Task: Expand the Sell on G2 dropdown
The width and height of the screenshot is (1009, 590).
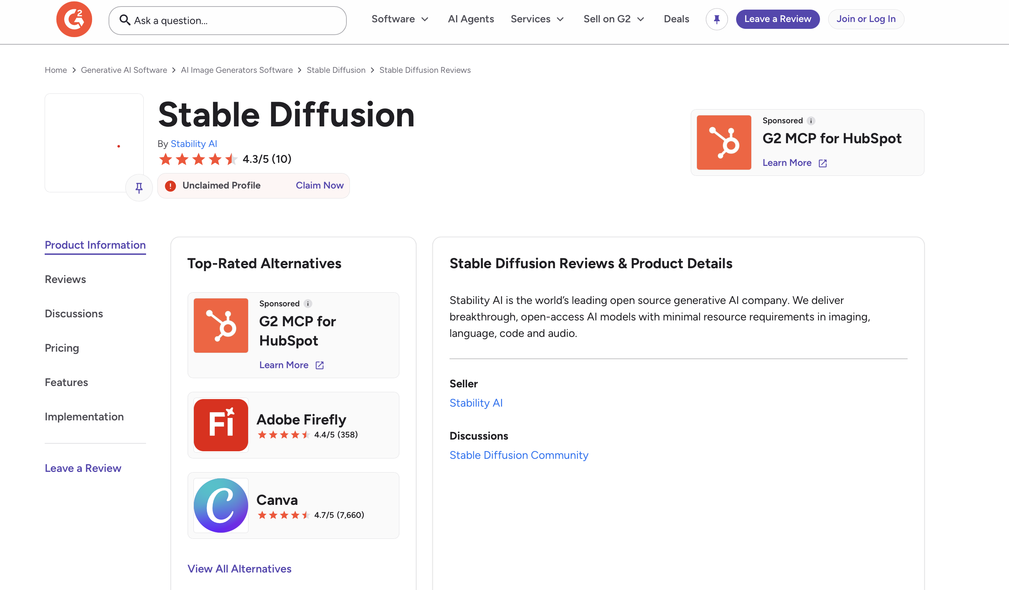Action: click(614, 19)
